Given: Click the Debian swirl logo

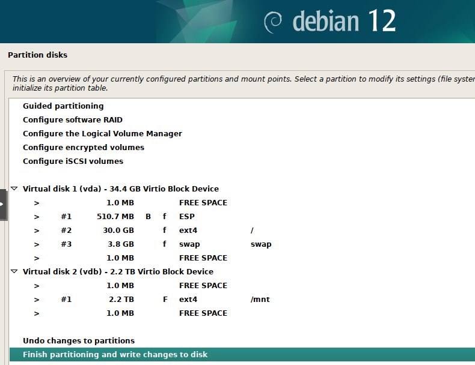Looking at the screenshot, I should tap(272, 22).
